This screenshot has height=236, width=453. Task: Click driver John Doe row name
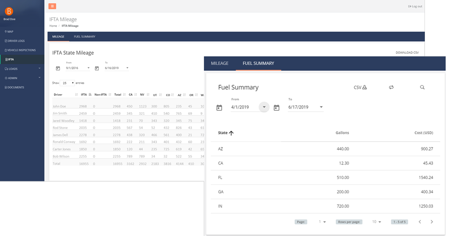point(59,106)
